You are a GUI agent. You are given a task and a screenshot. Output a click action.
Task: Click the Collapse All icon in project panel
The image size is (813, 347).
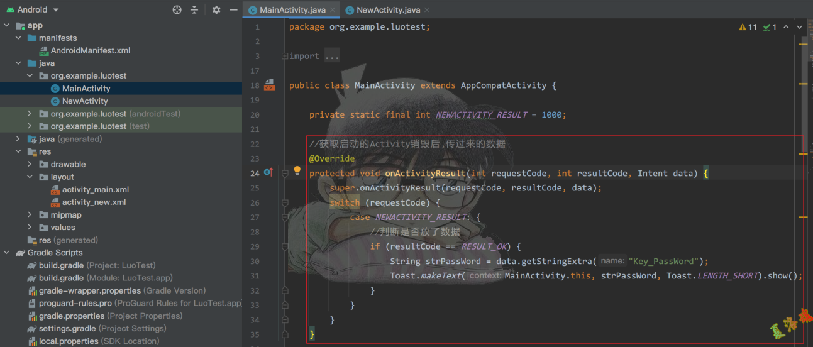point(194,10)
